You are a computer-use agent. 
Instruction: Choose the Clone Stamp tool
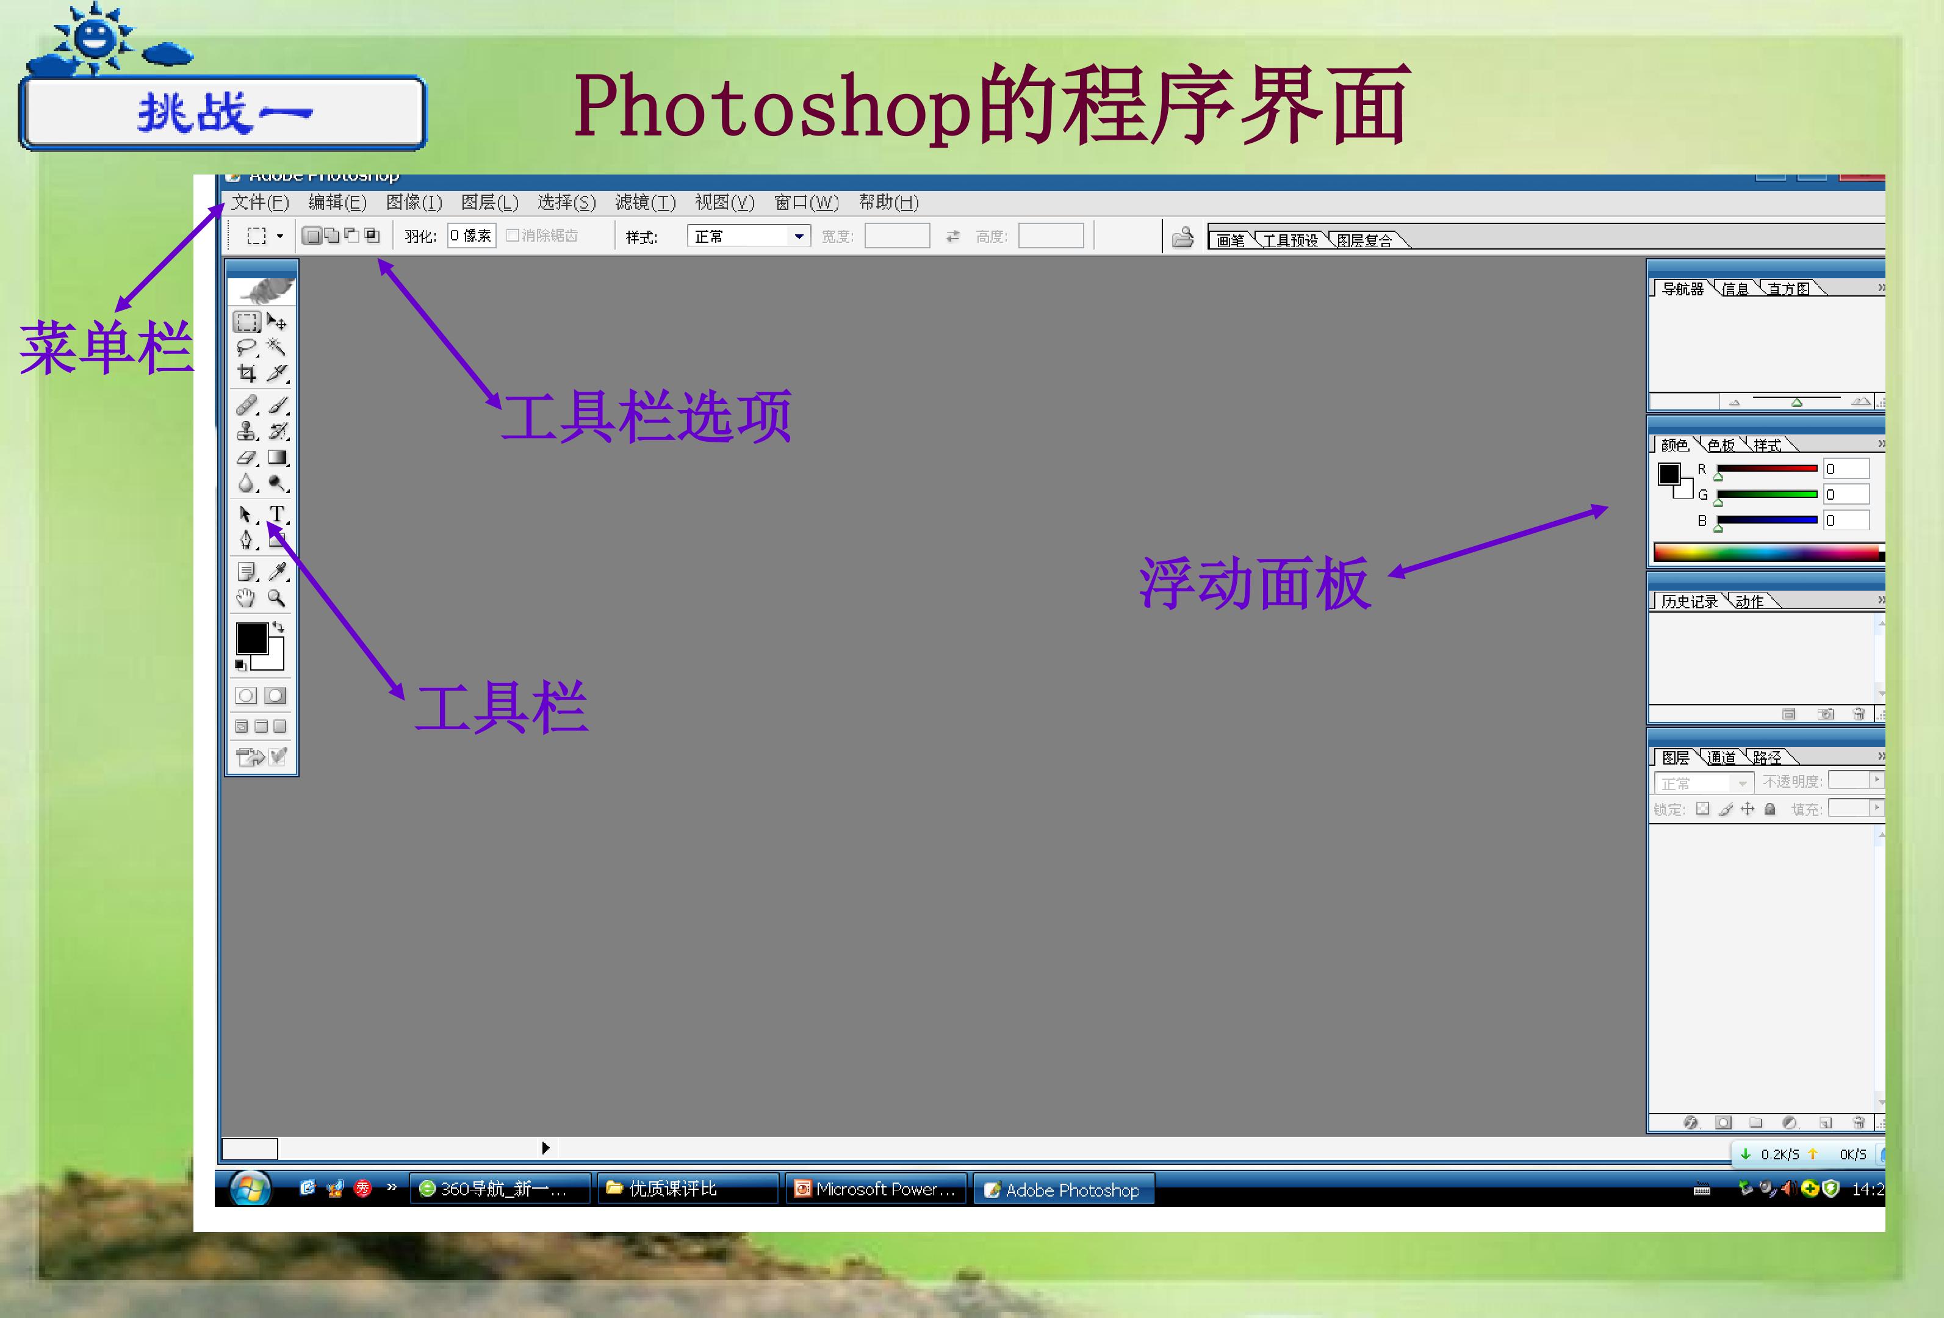pos(246,431)
